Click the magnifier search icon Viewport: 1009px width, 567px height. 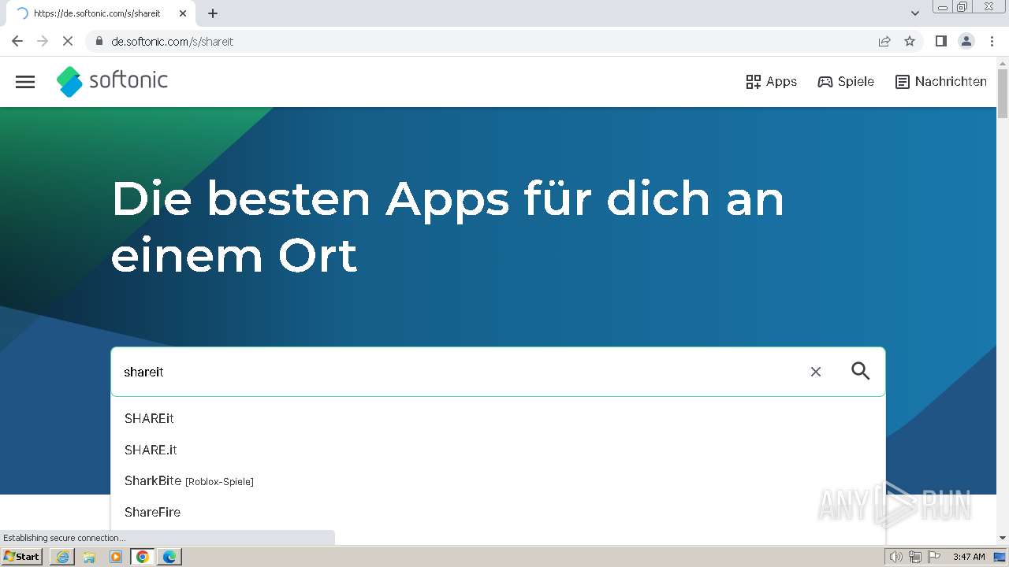(861, 371)
